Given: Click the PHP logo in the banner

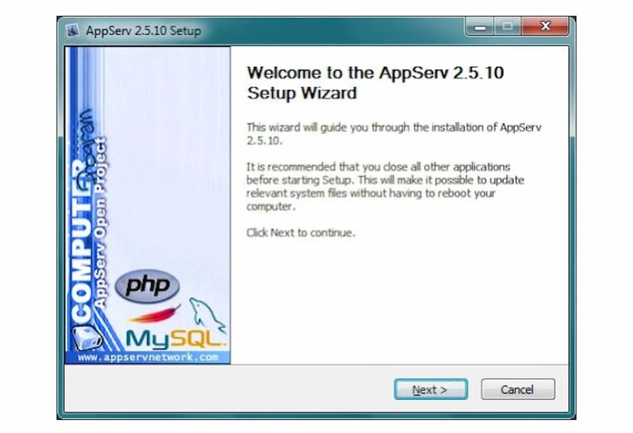Looking at the screenshot, I should click(x=147, y=287).
